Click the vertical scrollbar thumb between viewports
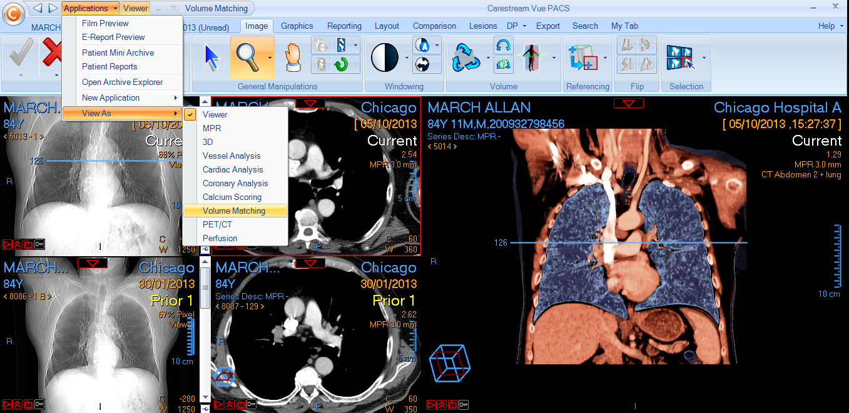Image resolution: width=849 pixels, height=413 pixels. click(205, 288)
